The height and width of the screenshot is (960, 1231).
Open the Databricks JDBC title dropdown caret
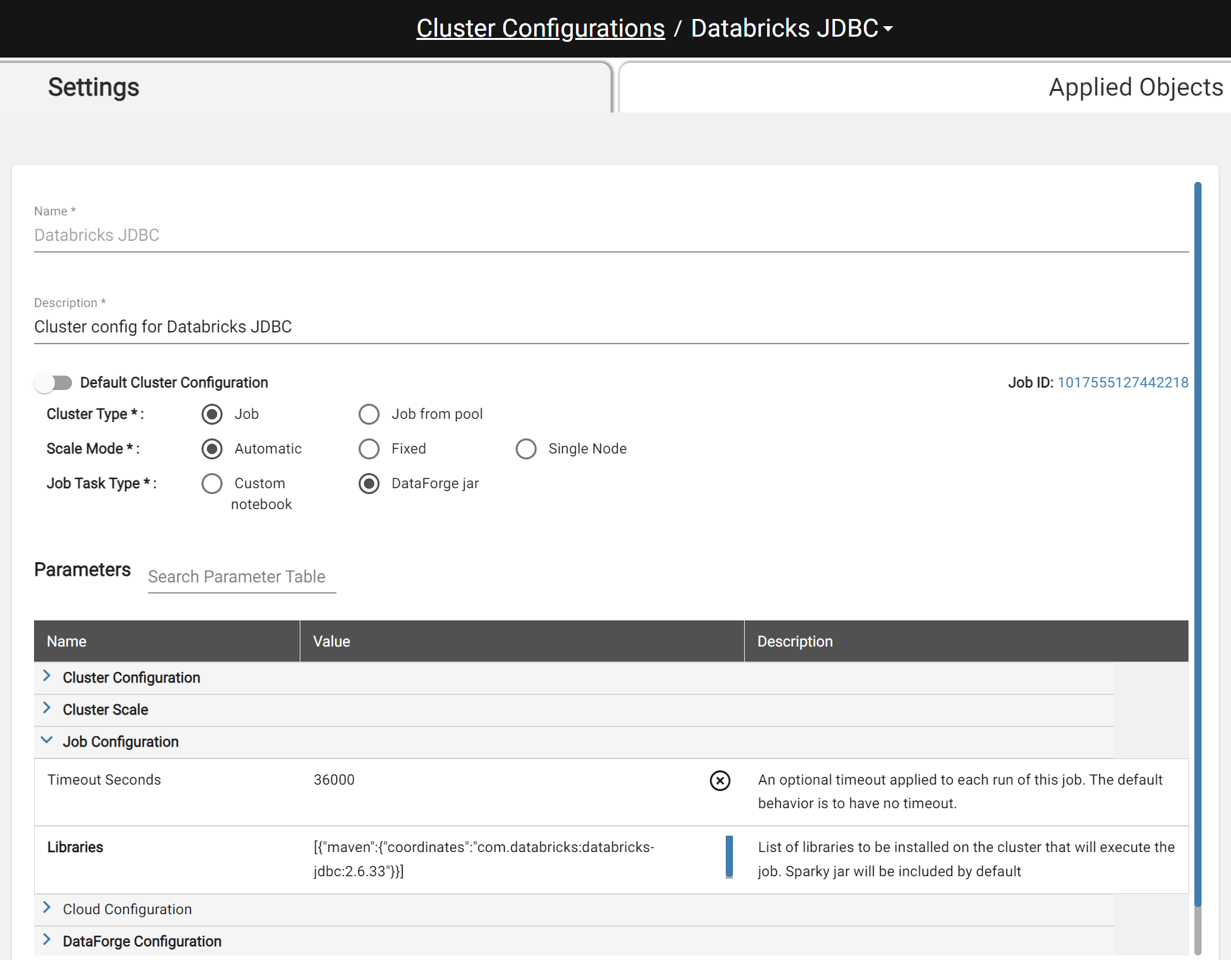[x=888, y=29]
